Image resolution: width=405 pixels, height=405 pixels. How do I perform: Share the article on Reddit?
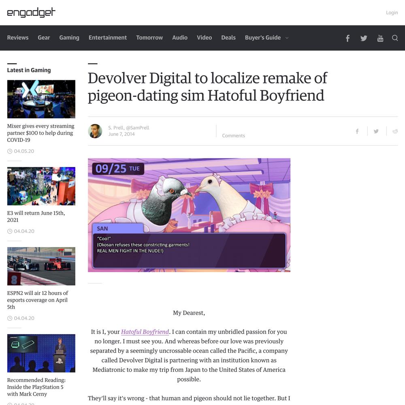click(395, 131)
